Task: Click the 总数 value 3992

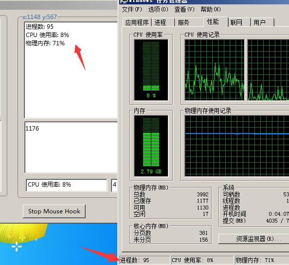Action: pos(202,194)
